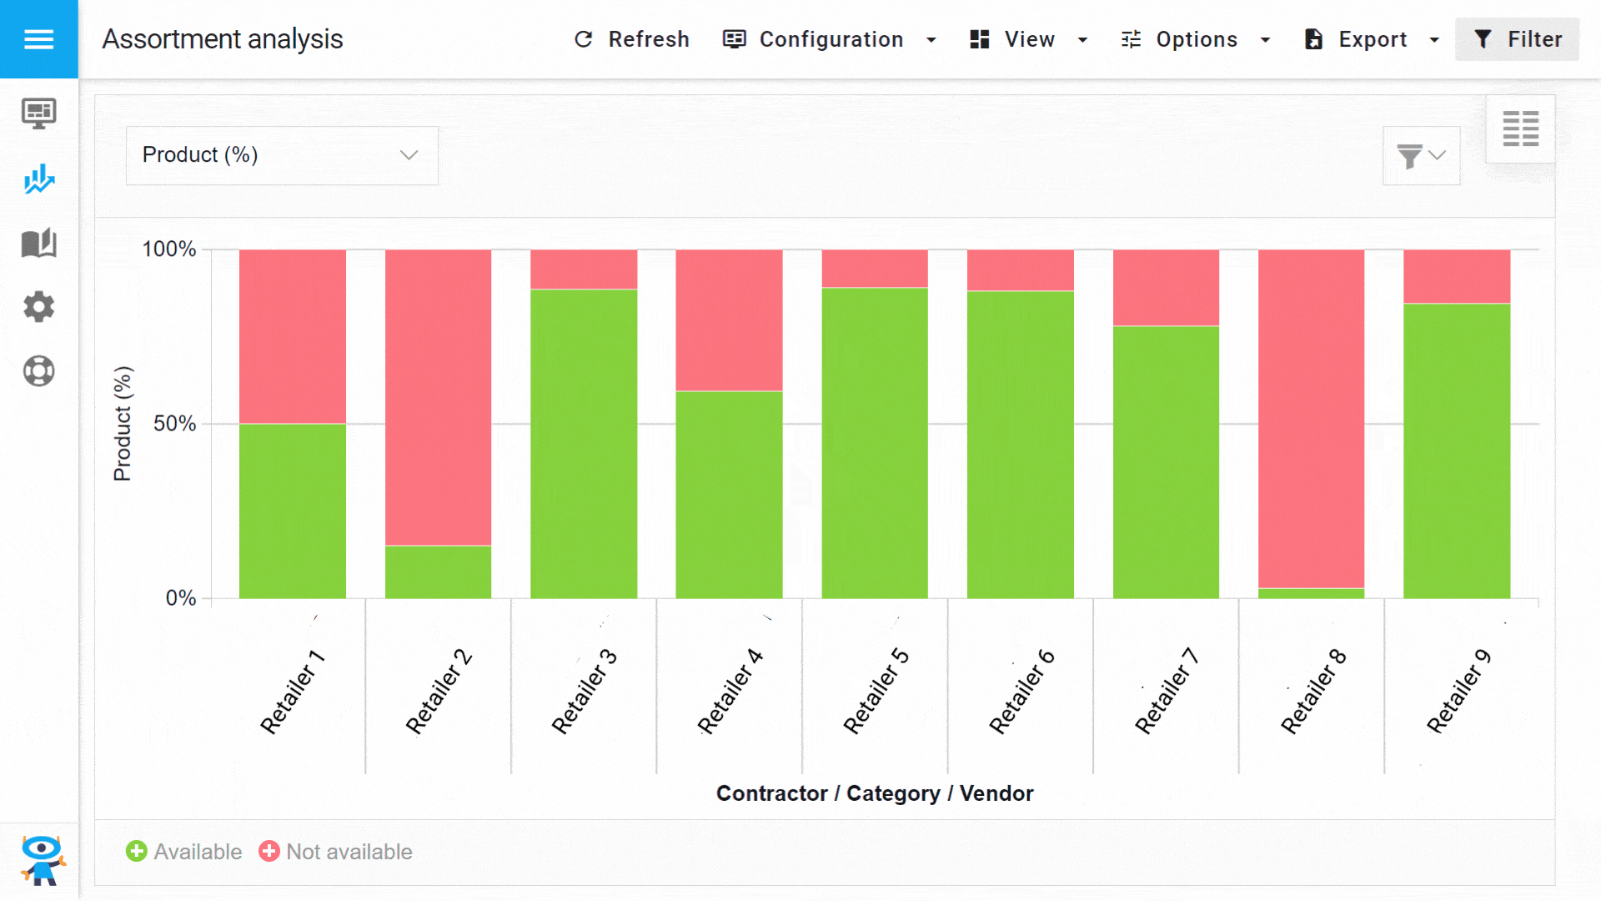The image size is (1601, 901).
Task: Expand the Export dropdown arrow
Action: [x=1433, y=39]
